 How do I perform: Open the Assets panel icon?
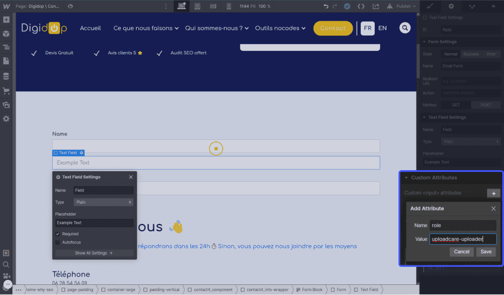click(x=6, y=105)
